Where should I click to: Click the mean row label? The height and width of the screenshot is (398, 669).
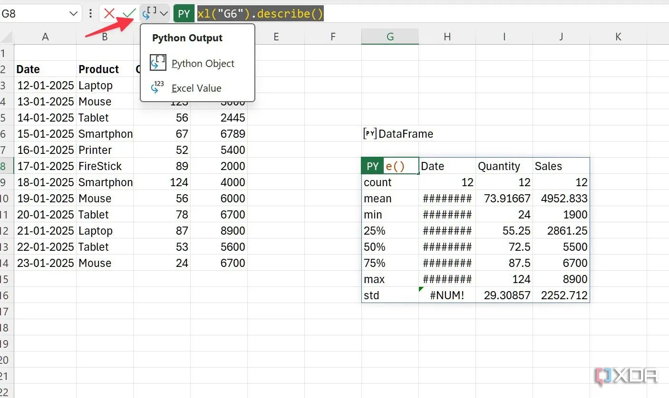[390, 198]
